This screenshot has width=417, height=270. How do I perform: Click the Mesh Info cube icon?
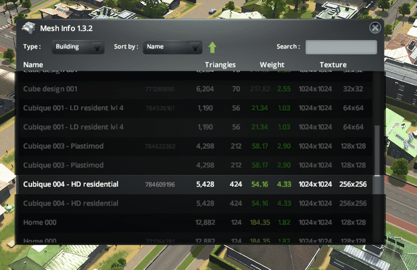point(28,28)
